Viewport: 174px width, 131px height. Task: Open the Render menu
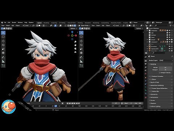click(14, 23)
